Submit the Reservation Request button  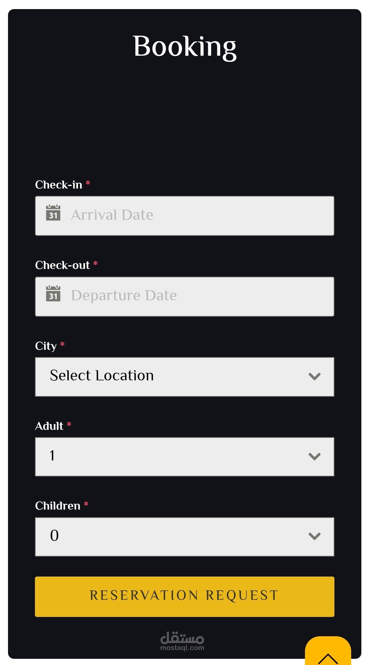pyautogui.click(x=185, y=596)
